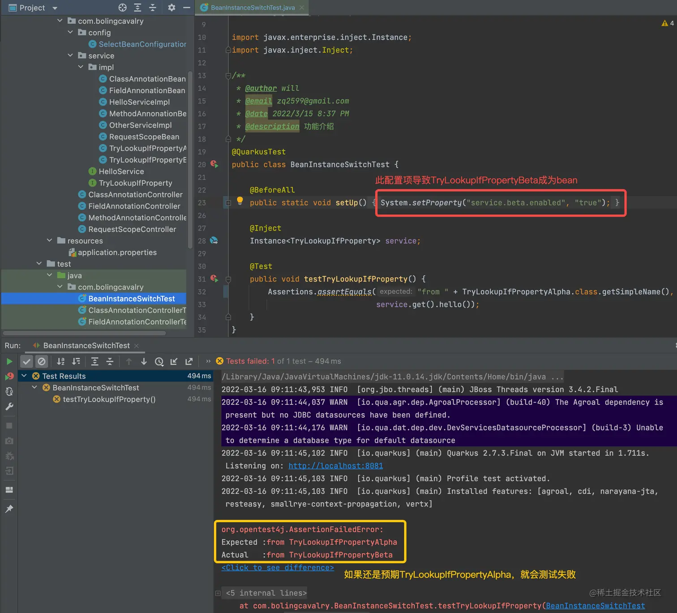Close the BeanInstanceSwitchTest run tab
This screenshot has width=677, height=613.
click(137, 346)
